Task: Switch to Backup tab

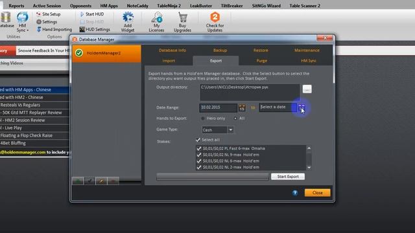Action: (x=220, y=50)
